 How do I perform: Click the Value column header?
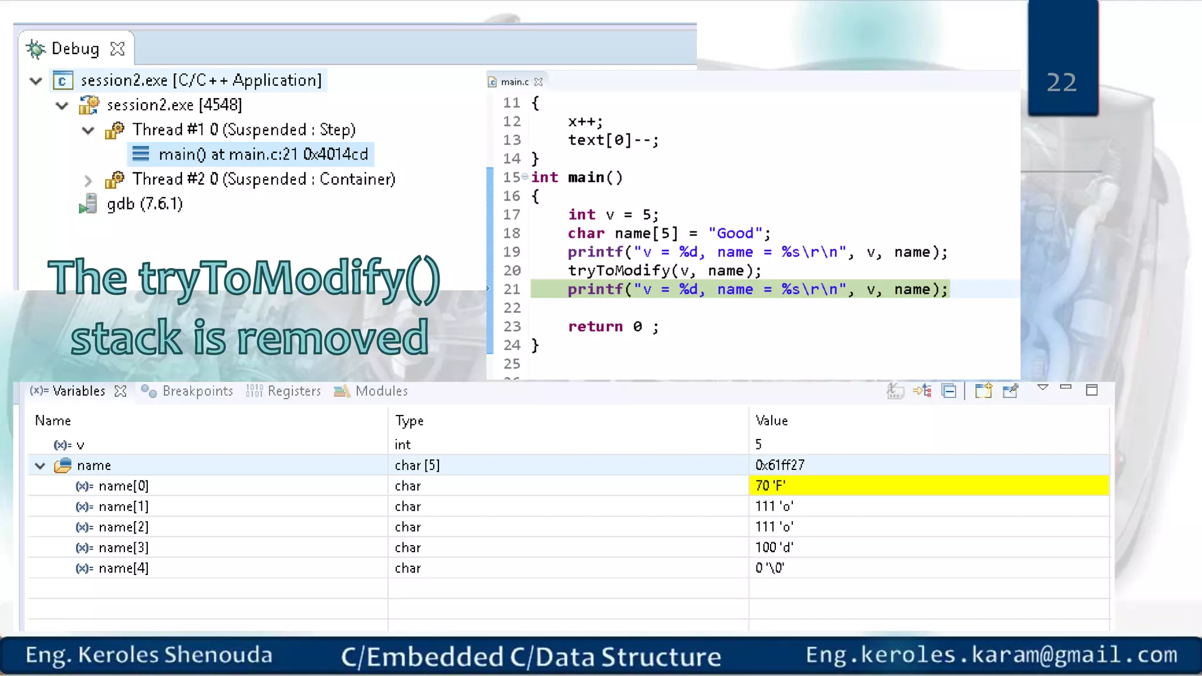772,421
